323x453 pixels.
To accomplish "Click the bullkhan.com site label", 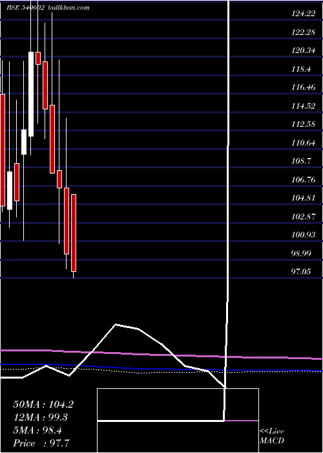I will click(x=68, y=8).
